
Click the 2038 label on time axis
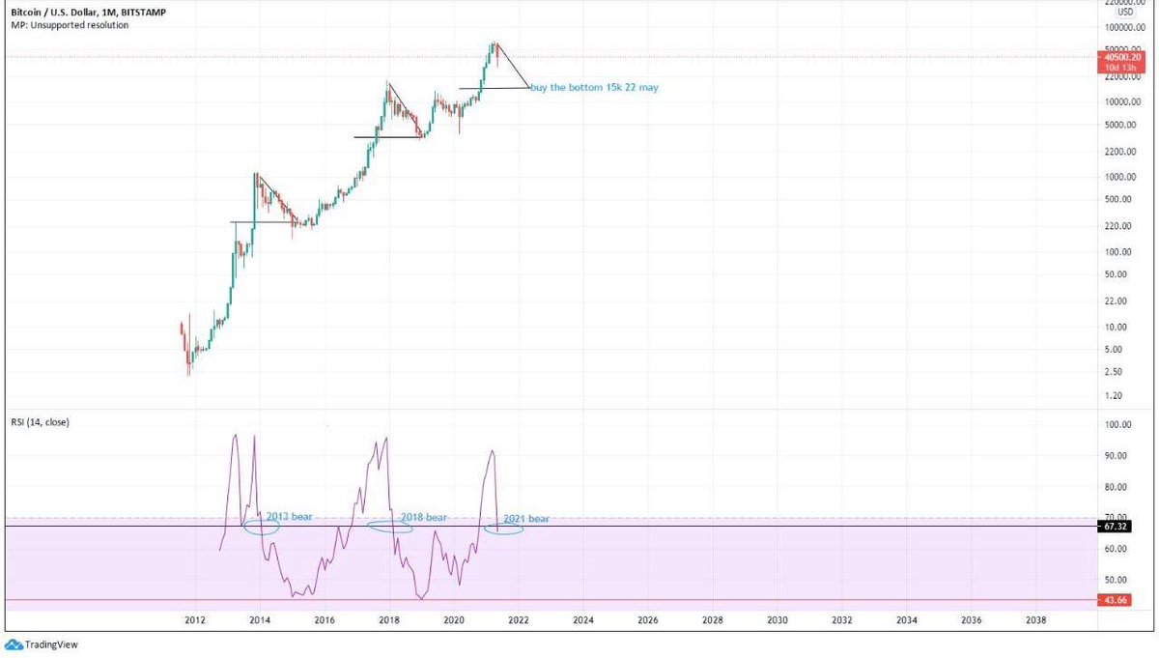[x=1036, y=620]
